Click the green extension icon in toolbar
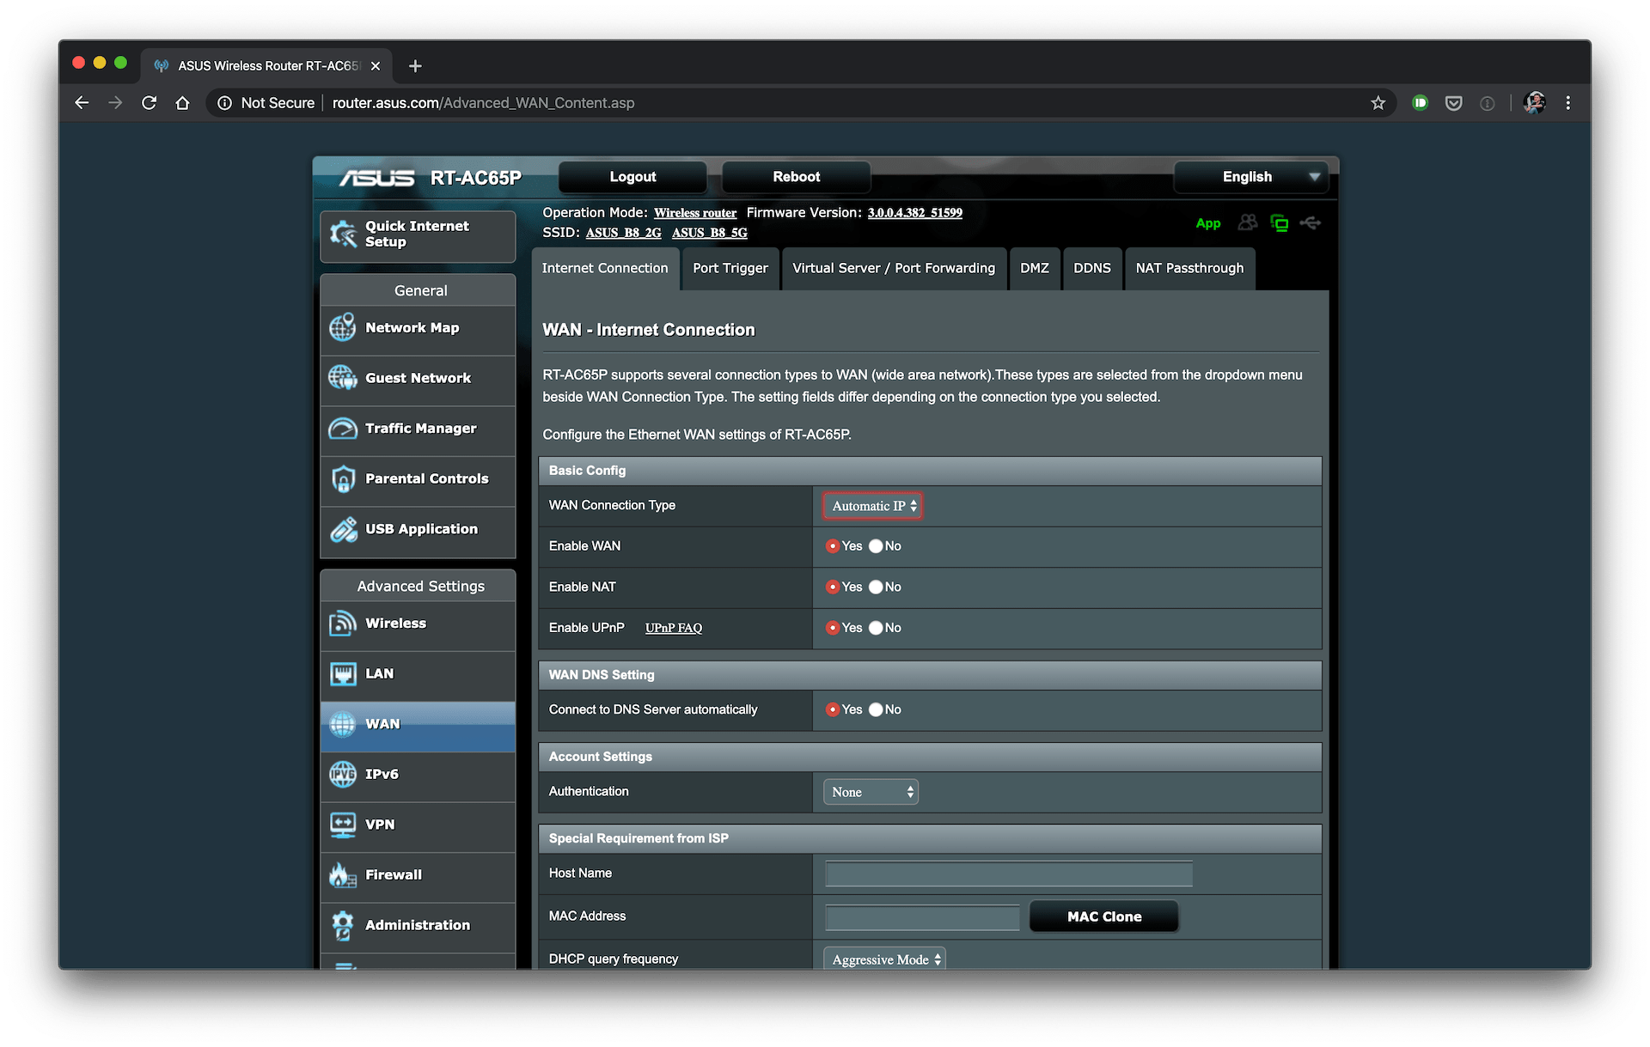The width and height of the screenshot is (1650, 1047). 1421,103
